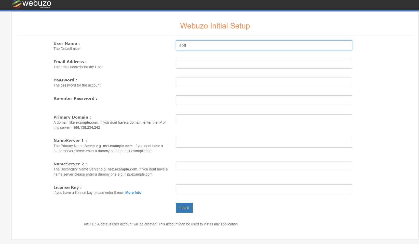Click the Re-enter Password field
Screen dimensions: 419x244
coord(264,101)
